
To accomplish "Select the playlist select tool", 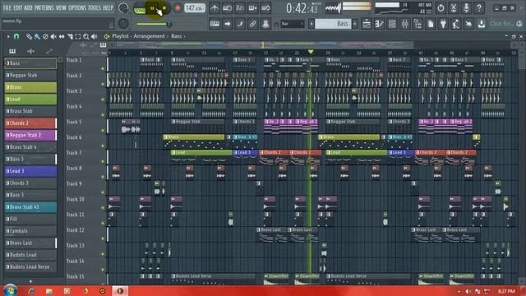I will pyautogui.click(x=78, y=36).
